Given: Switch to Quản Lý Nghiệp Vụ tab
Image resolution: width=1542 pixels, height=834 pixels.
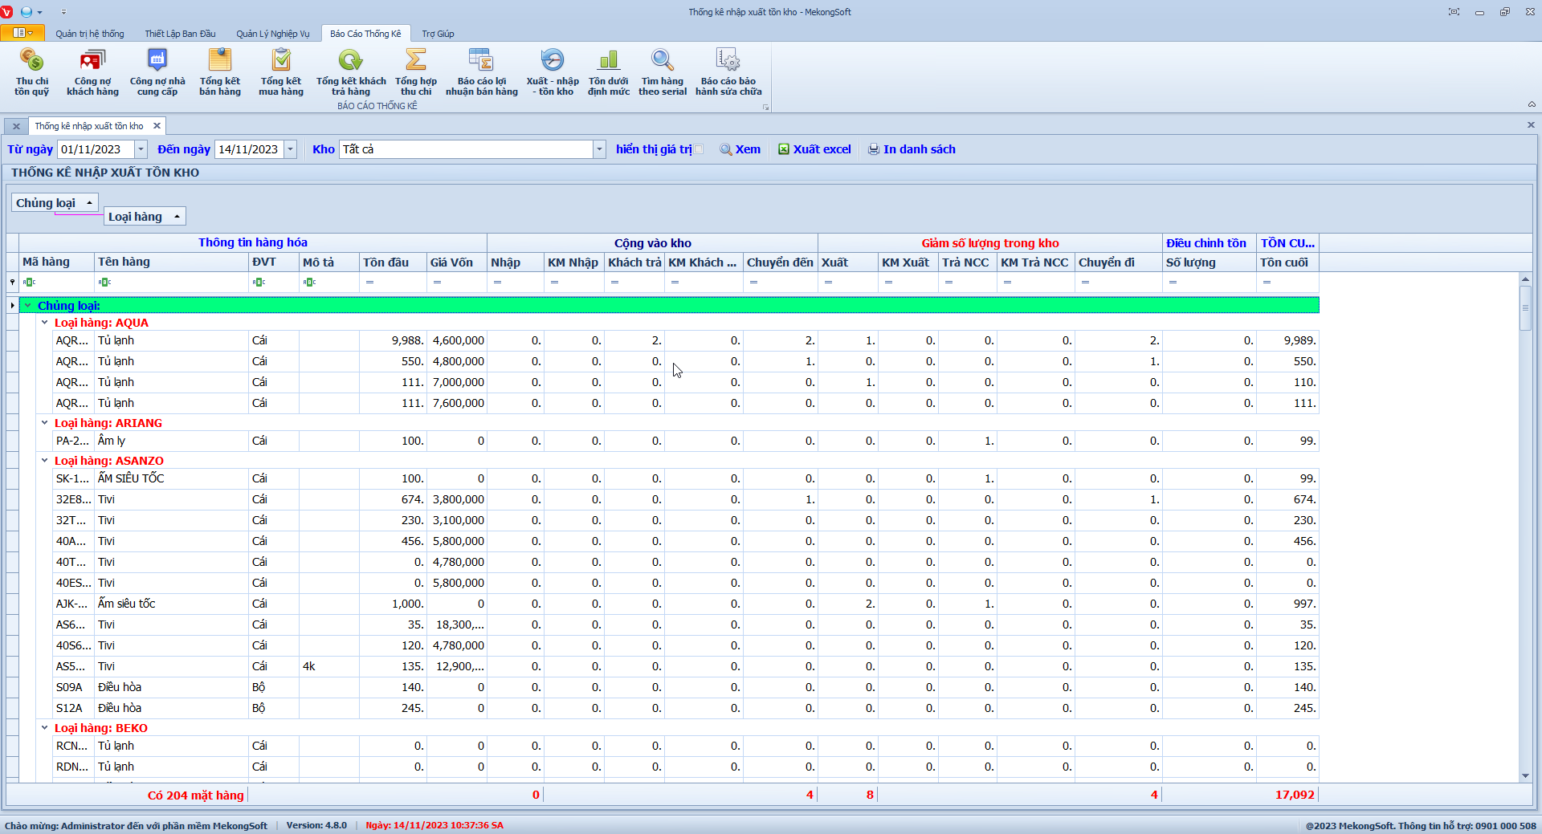Looking at the screenshot, I should 272,34.
